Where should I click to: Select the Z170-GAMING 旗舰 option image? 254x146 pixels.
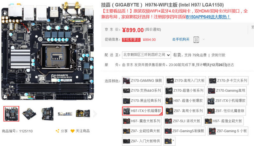tap(126, 80)
